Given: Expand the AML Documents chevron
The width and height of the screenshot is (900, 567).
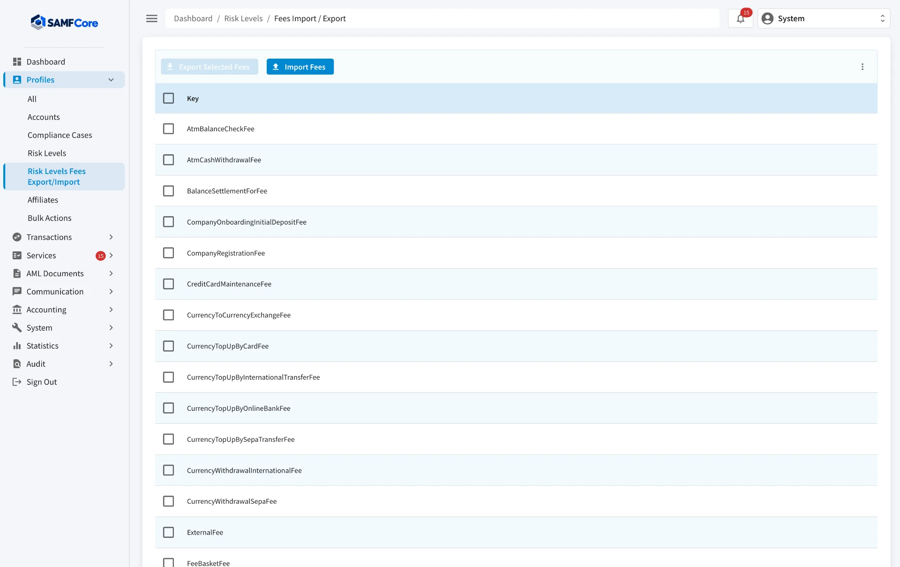Looking at the screenshot, I should (111, 273).
